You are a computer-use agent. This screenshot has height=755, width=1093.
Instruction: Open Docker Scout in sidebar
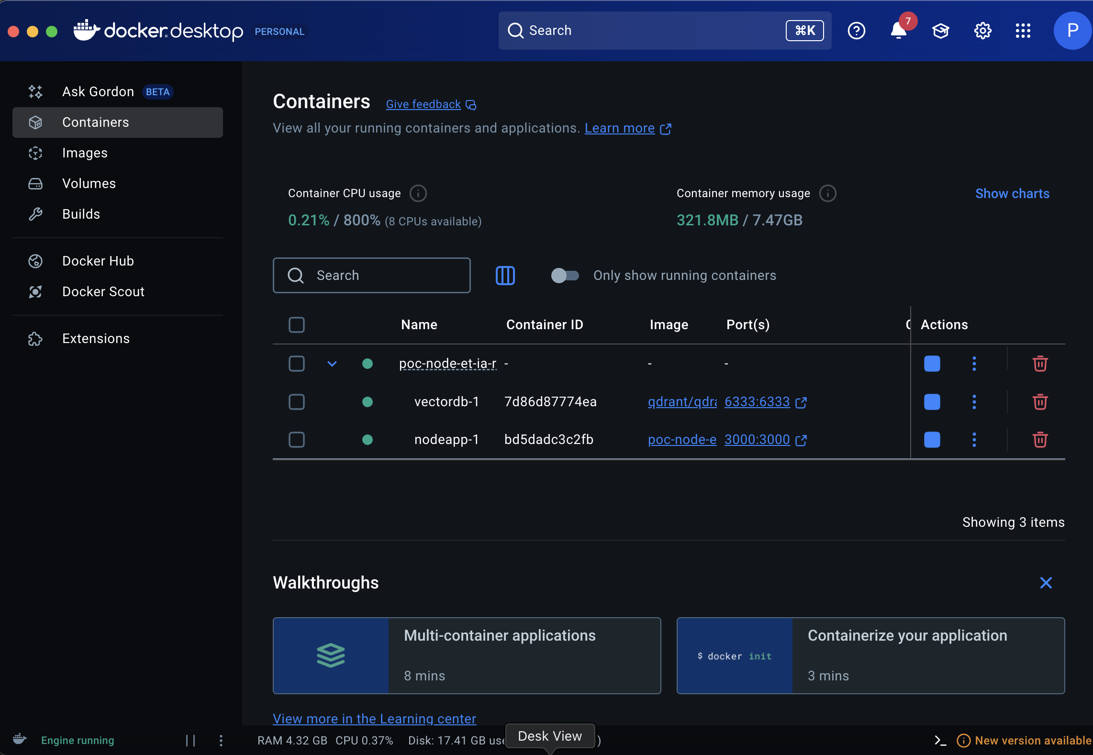(x=103, y=292)
